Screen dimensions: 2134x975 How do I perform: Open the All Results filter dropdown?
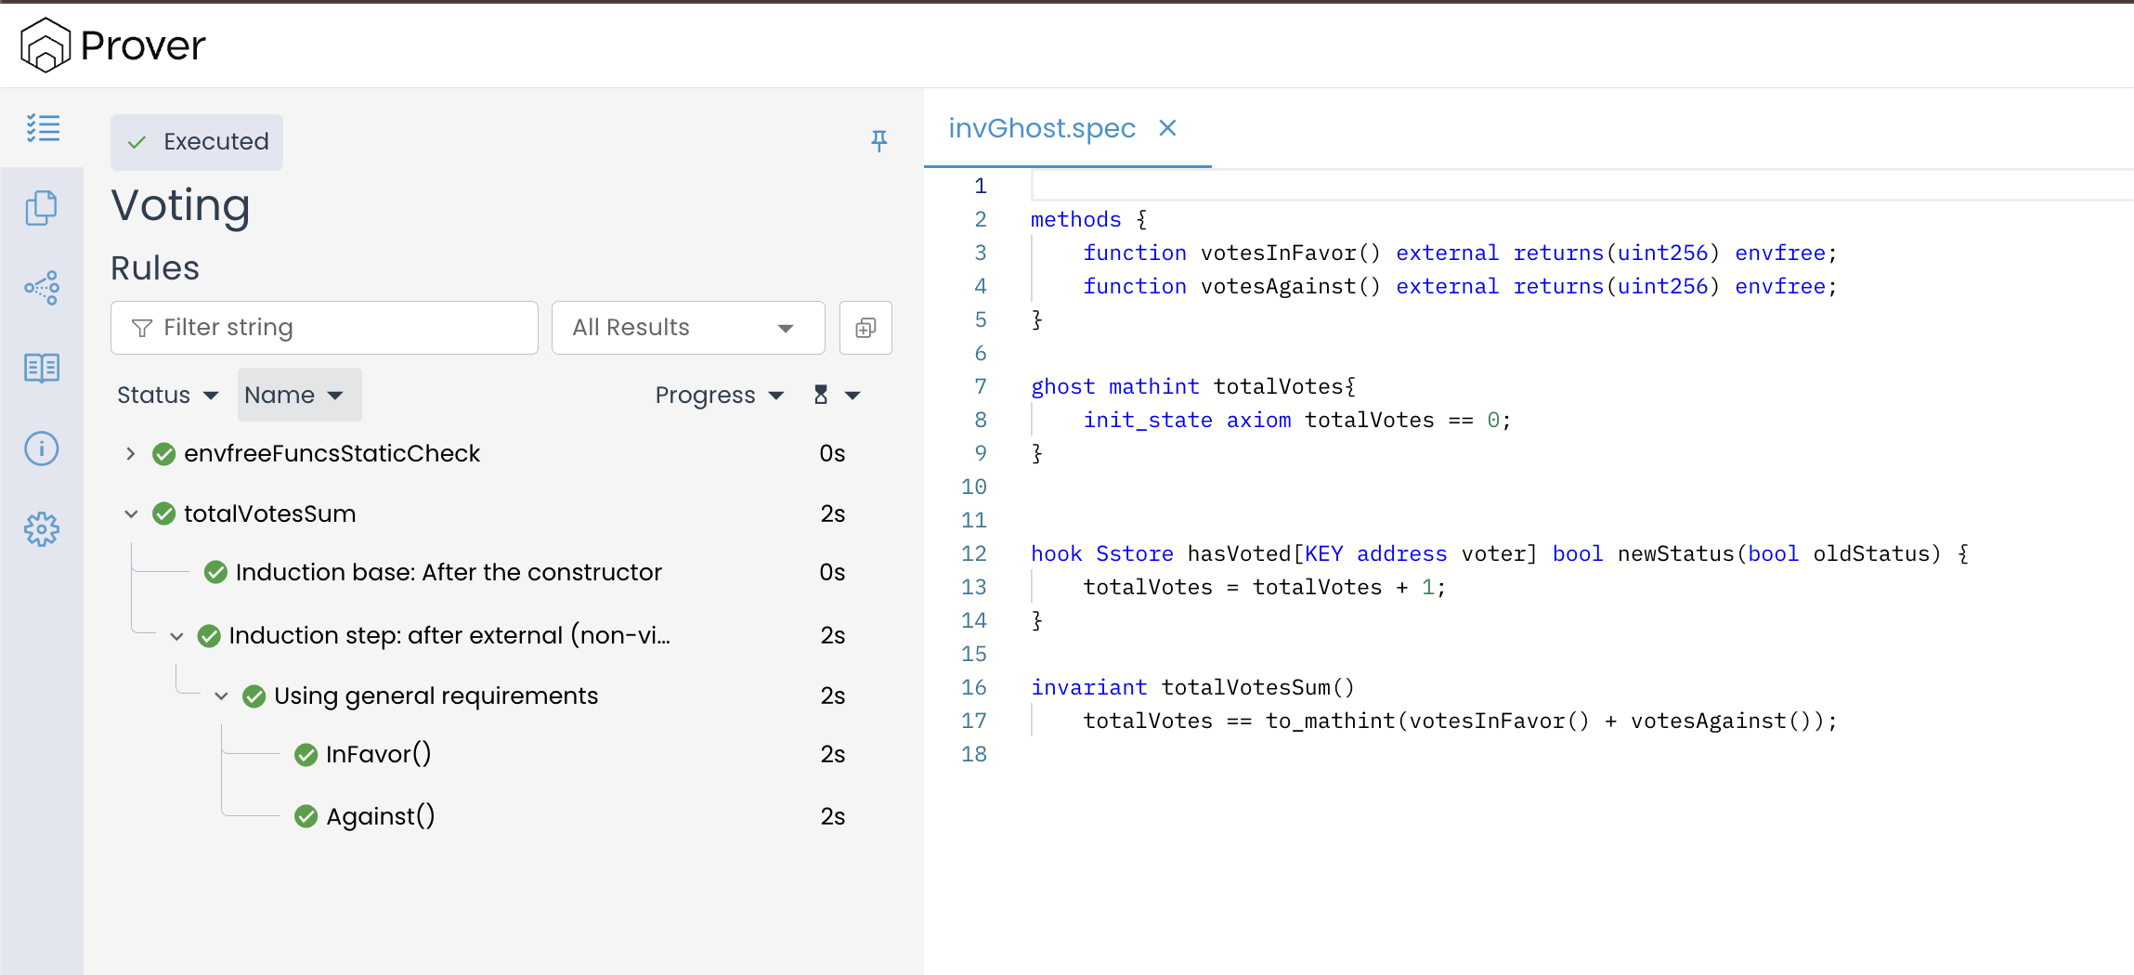coord(687,328)
